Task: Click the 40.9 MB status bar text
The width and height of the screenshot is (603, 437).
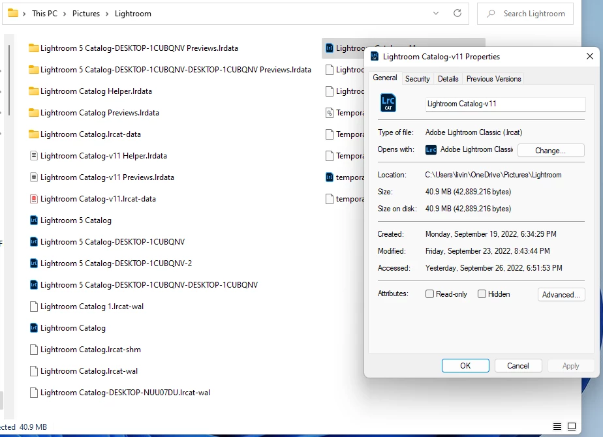Action: [33, 427]
